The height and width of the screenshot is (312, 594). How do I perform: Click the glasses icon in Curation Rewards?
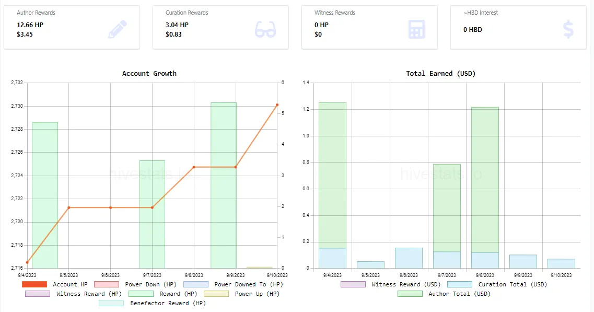click(x=265, y=30)
